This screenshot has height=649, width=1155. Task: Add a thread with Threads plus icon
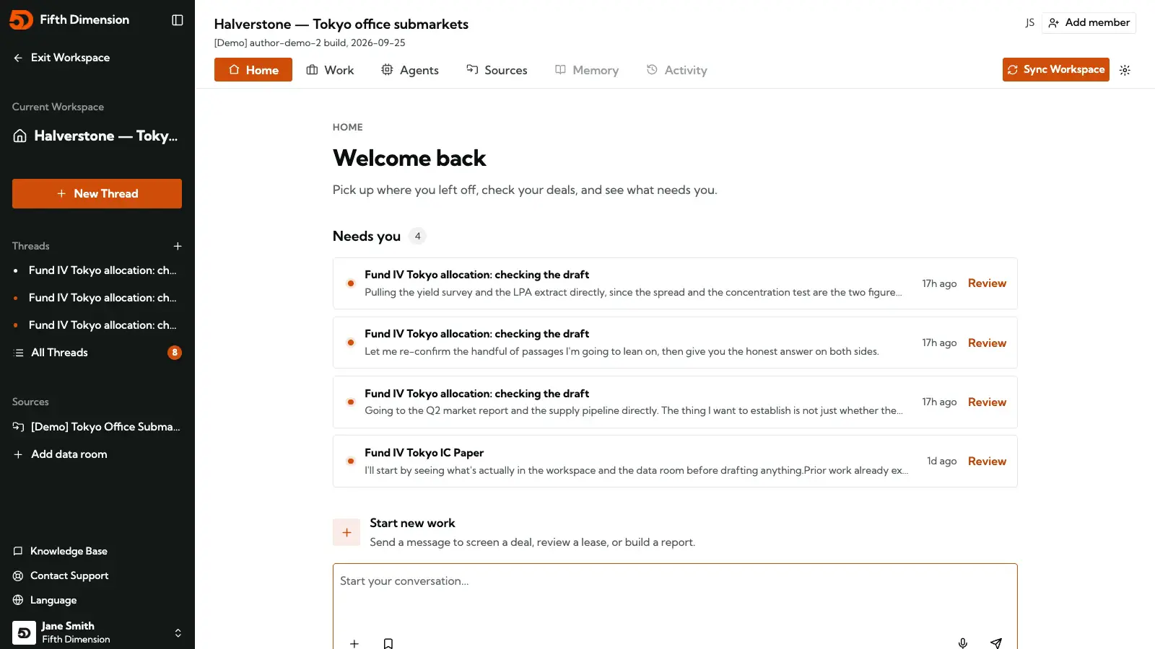point(178,246)
